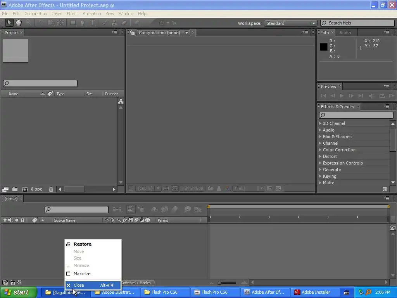This screenshot has width=397, height=298.
Task: Click the 8 bpc color depth button
Action: 36,189
